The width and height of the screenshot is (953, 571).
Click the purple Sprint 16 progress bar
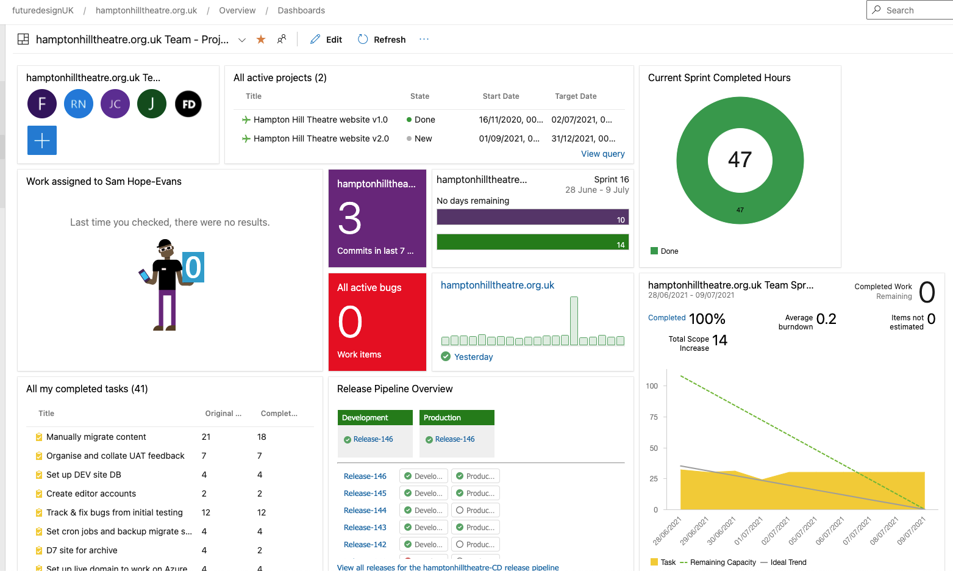click(x=532, y=217)
